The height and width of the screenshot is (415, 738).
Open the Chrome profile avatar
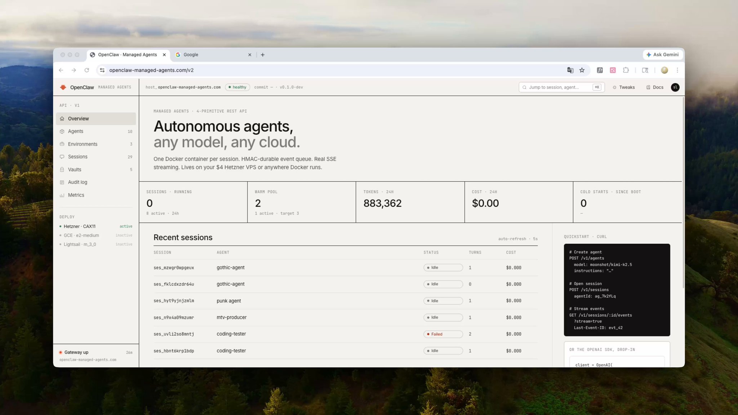point(664,70)
